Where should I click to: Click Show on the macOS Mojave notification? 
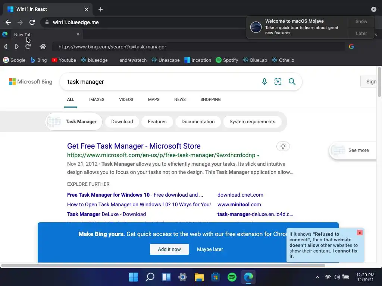[x=361, y=22]
